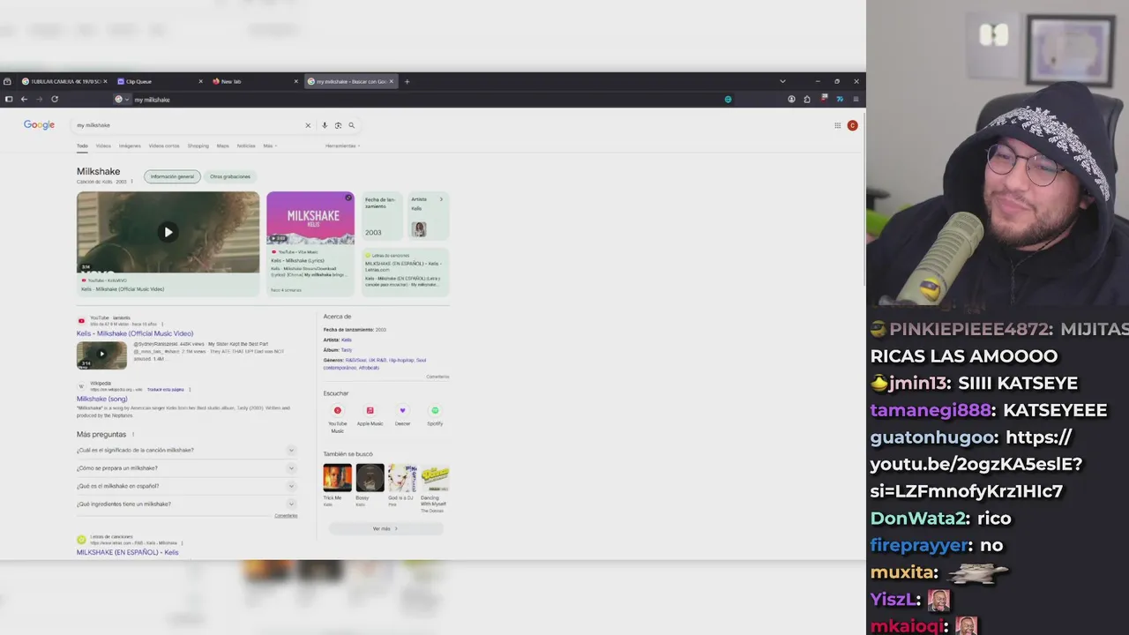The width and height of the screenshot is (1129, 635).
Task: Click the Ver más button
Action: point(385,528)
